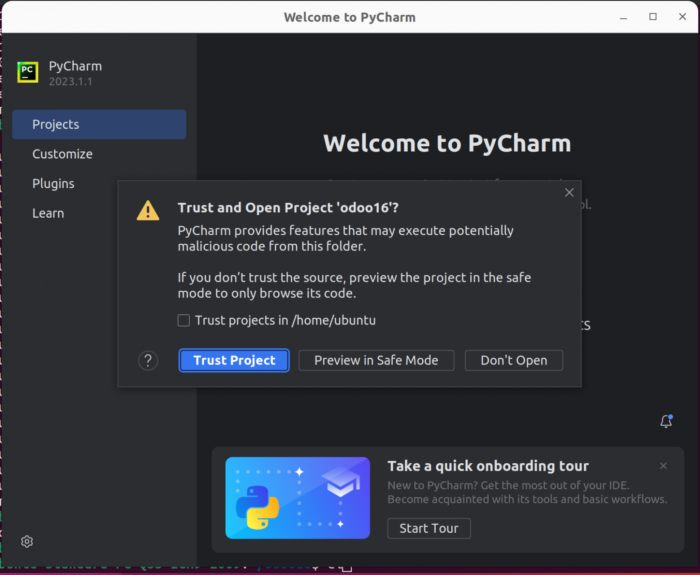Maximize the Welcome to PyCharm window
This screenshot has width=700, height=575.
tap(653, 17)
